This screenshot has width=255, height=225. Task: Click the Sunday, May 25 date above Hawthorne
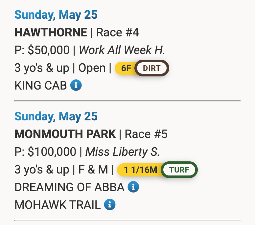[x=56, y=15]
